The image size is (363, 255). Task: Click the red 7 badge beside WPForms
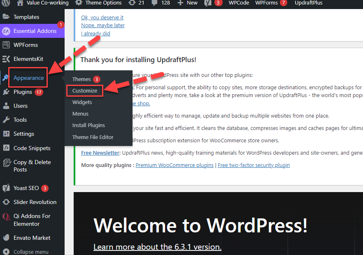coord(284,2)
